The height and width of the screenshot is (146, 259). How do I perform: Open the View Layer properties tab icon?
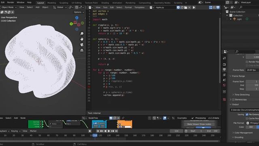coord(224,75)
